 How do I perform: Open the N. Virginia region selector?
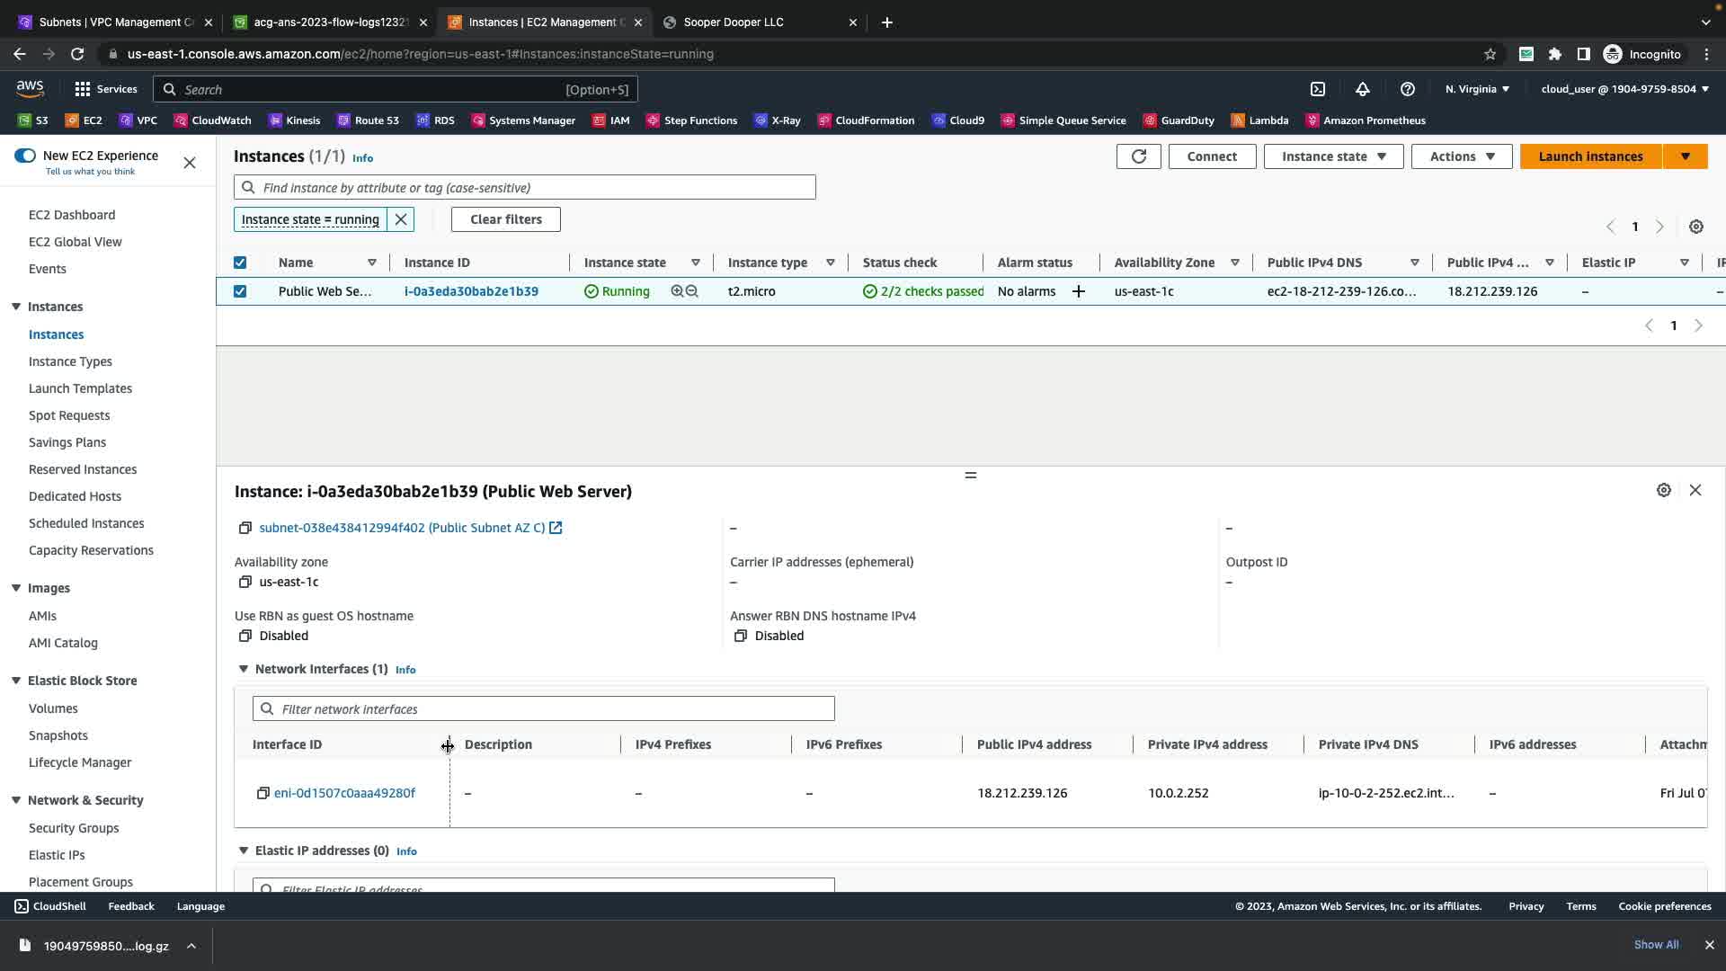point(1477,89)
